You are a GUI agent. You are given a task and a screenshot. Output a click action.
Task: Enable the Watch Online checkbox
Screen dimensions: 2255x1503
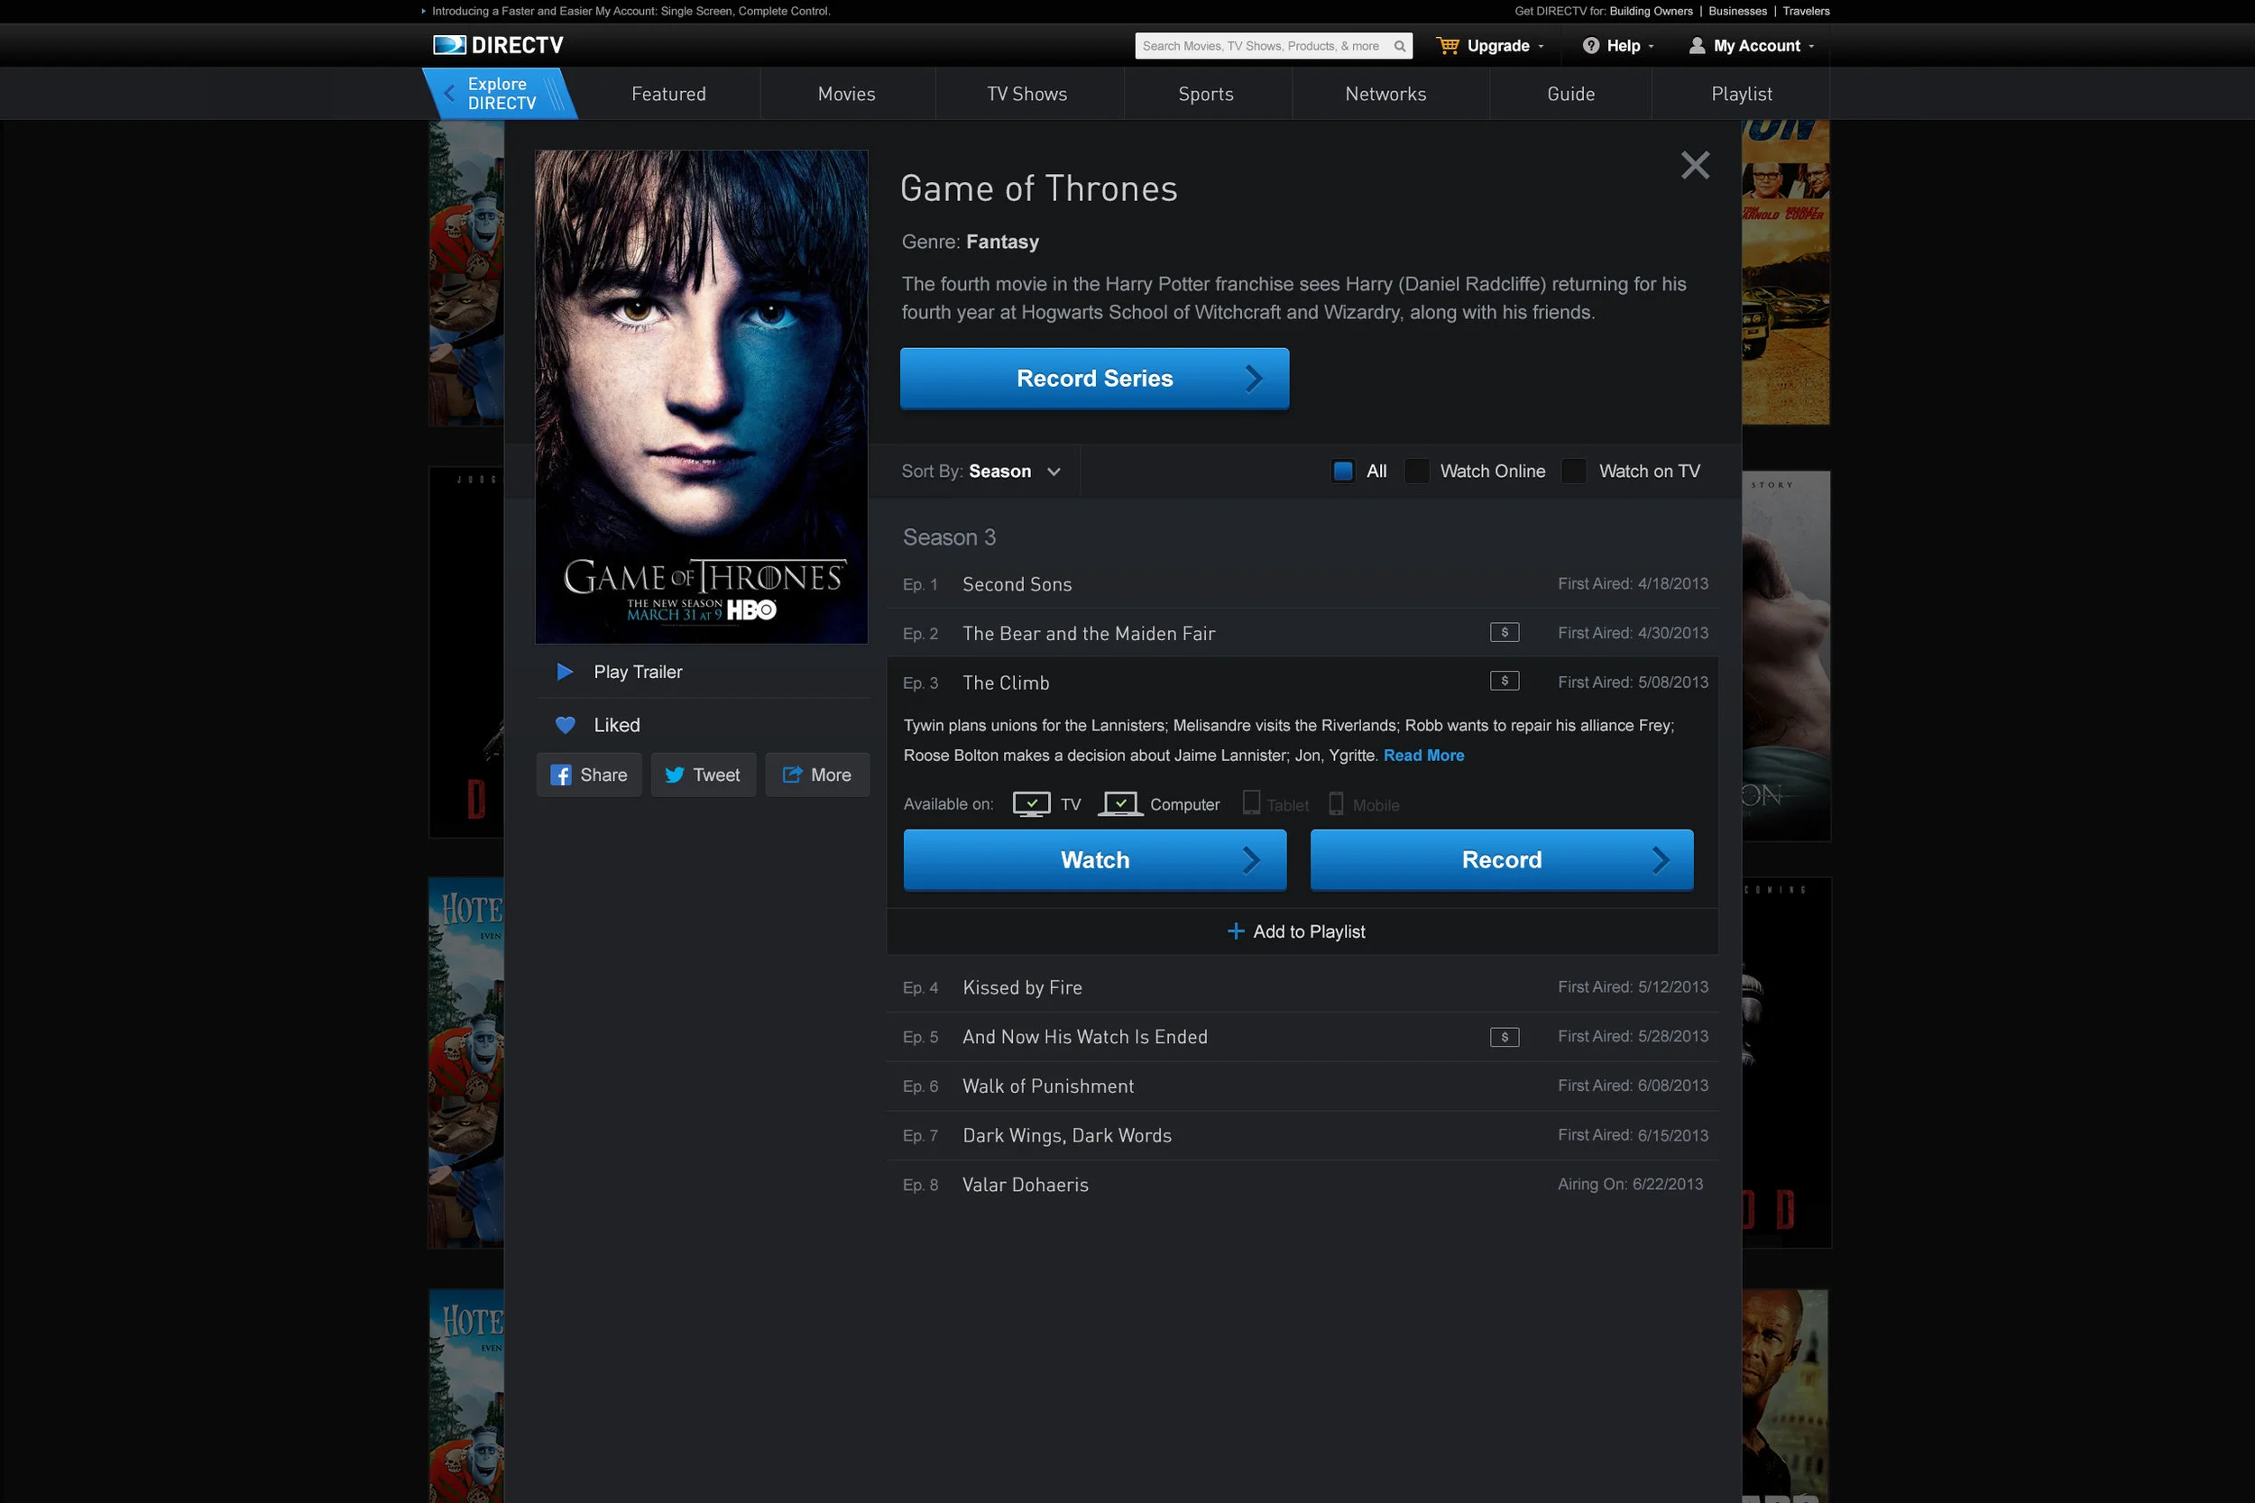tap(1416, 472)
